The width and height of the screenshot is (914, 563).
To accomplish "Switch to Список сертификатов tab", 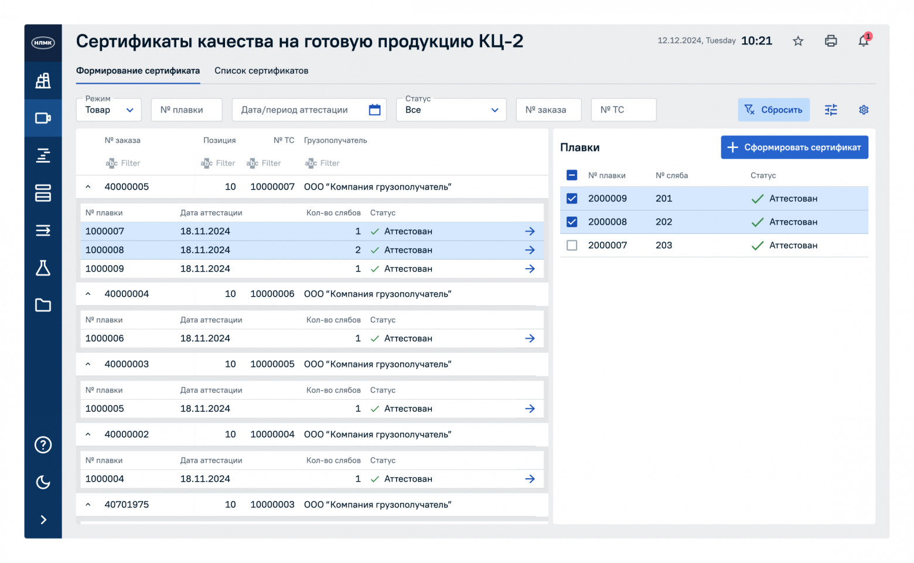I will click(261, 71).
